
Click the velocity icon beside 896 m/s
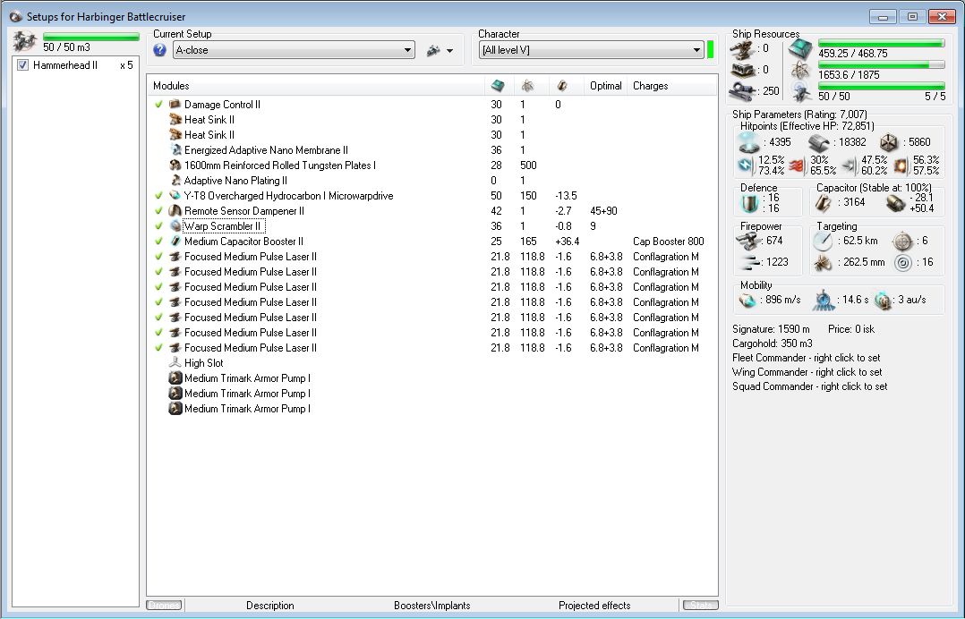[747, 300]
